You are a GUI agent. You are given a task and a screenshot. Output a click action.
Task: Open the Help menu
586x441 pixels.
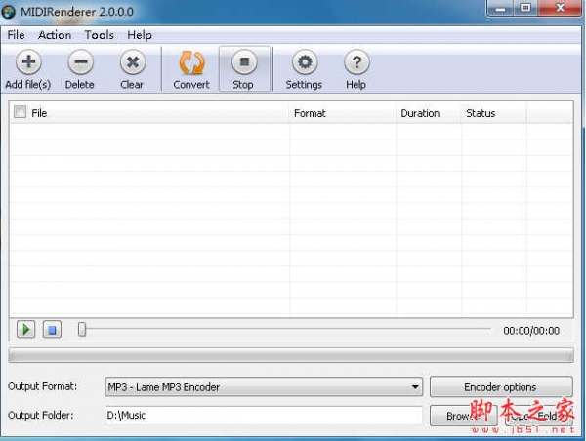coord(140,35)
